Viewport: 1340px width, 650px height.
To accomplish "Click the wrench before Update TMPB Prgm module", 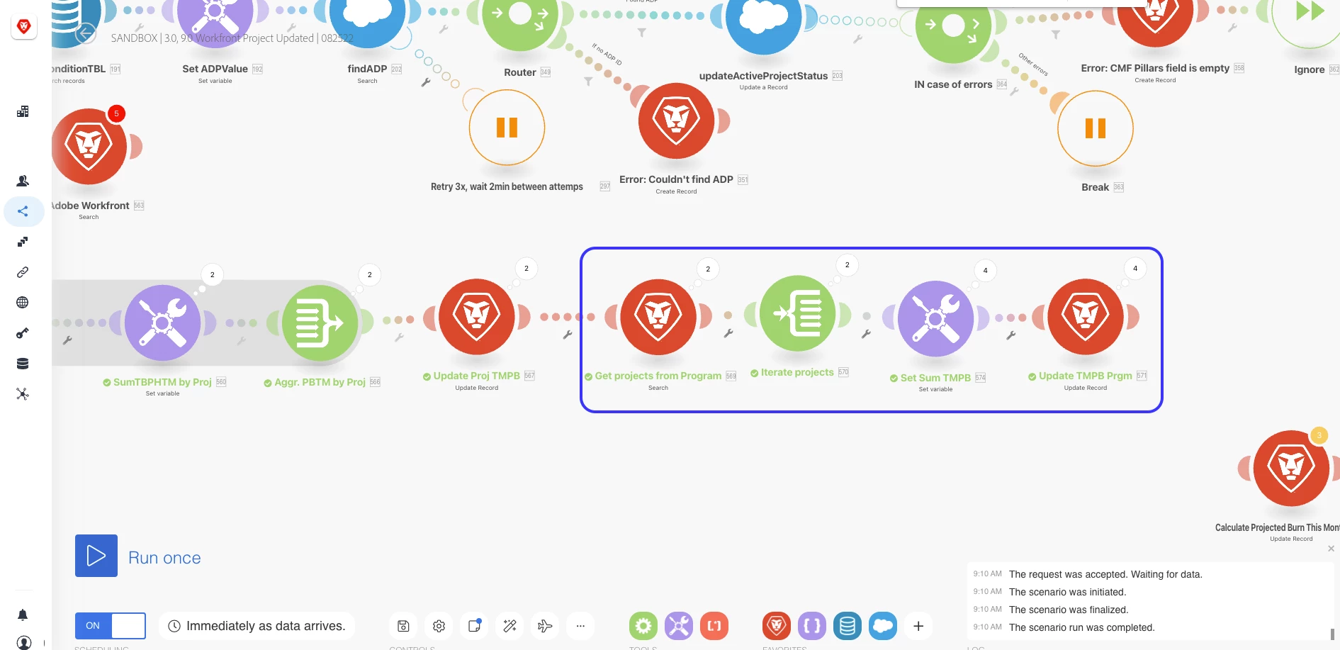I will coord(1011,335).
